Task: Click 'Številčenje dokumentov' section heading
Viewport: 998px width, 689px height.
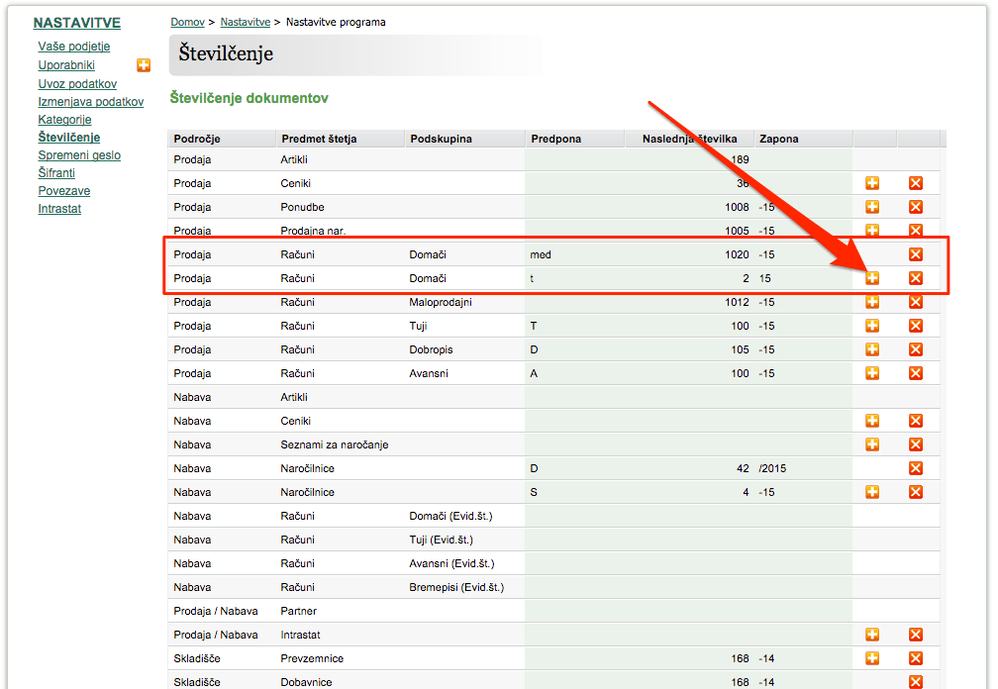Action: pyautogui.click(x=249, y=98)
